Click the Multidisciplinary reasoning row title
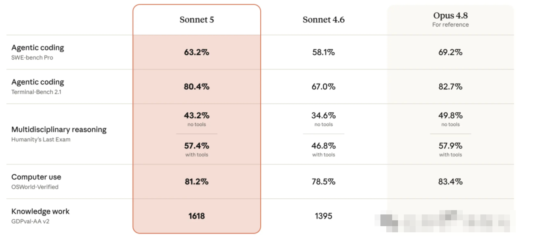 point(59,129)
